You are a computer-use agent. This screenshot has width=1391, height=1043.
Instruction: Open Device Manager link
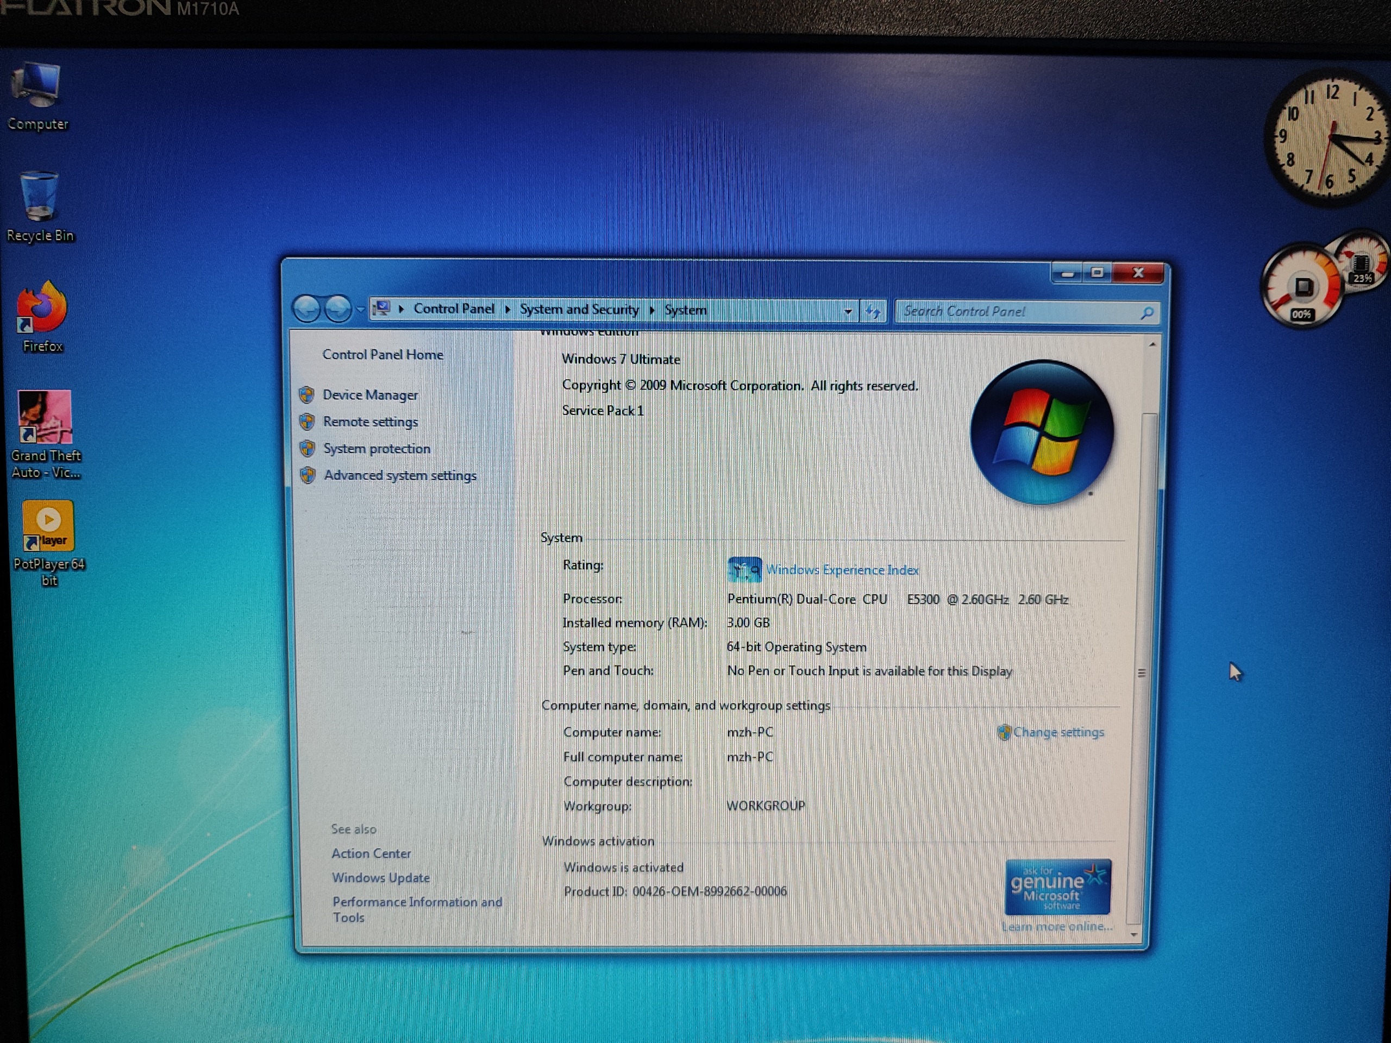tap(371, 395)
